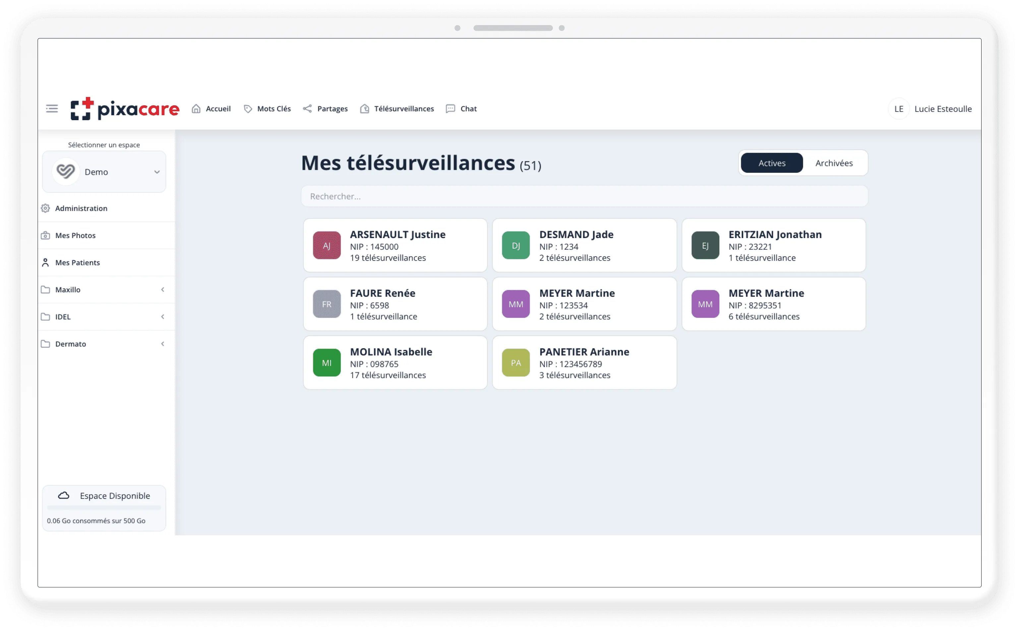Viewport: 1019px width, 630px height.
Task: Click the AJ avatar of ARSENAULT Justine
Action: 327,245
